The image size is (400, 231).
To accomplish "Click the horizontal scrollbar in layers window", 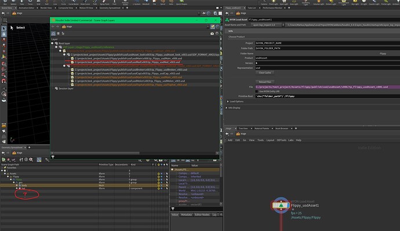I will (96, 153).
